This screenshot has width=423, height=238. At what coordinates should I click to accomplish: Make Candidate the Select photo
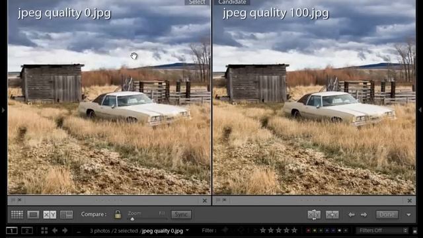tap(332, 215)
